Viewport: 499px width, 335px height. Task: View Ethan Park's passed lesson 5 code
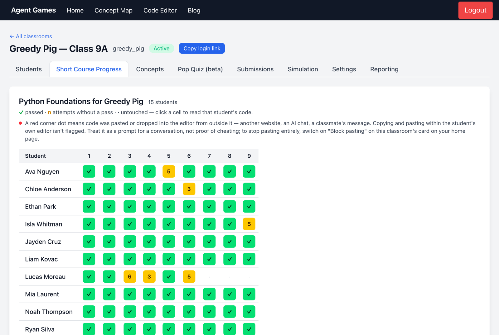point(169,206)
